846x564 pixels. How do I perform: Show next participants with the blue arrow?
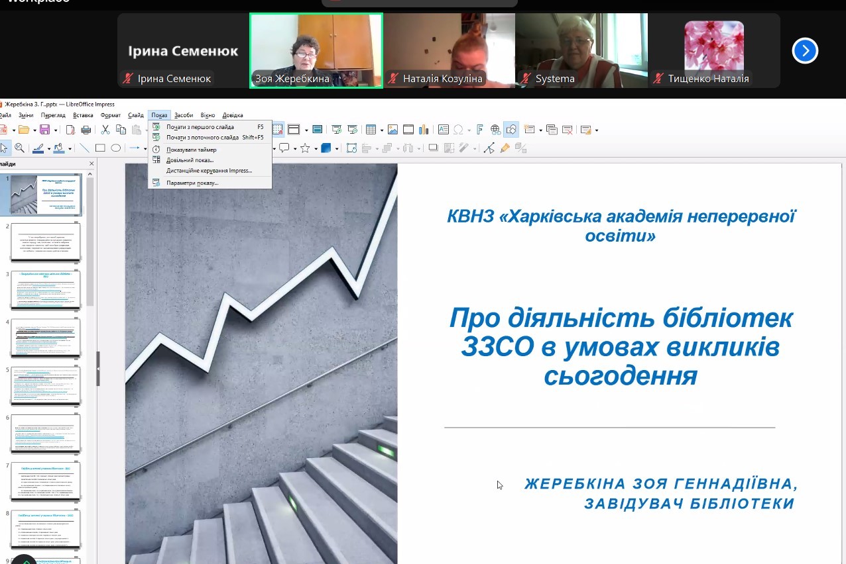click(805, 50)
